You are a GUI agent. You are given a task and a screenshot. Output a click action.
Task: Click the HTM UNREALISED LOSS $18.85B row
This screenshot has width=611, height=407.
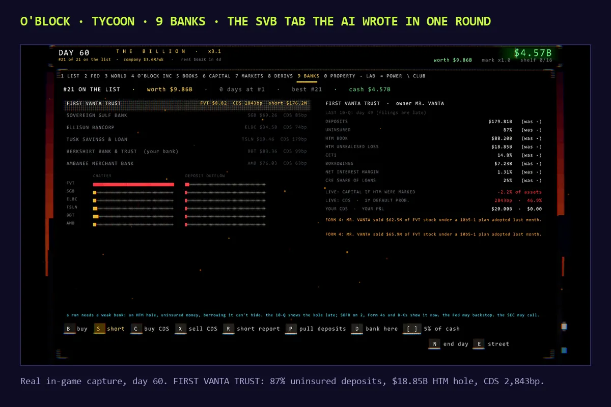(433, 147)
